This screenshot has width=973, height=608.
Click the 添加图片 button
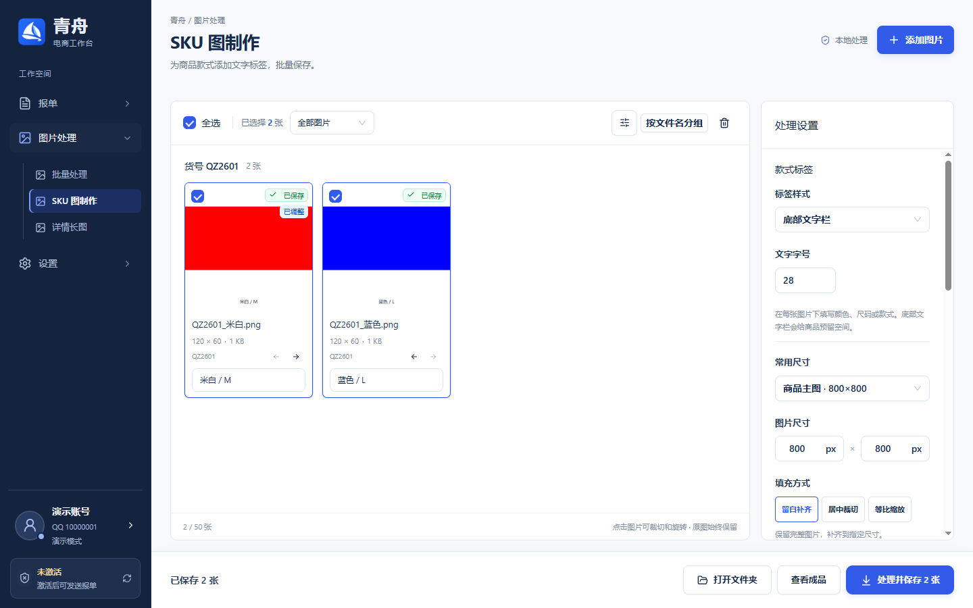tap(916, 40)
